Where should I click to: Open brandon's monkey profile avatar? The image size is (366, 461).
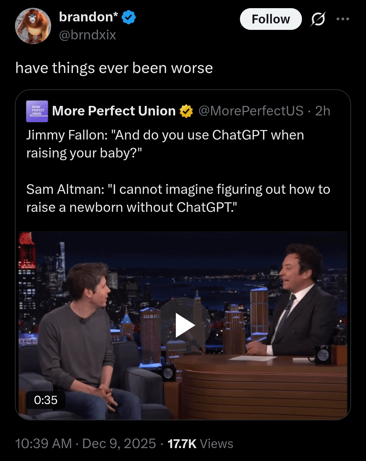coord(33,26)
